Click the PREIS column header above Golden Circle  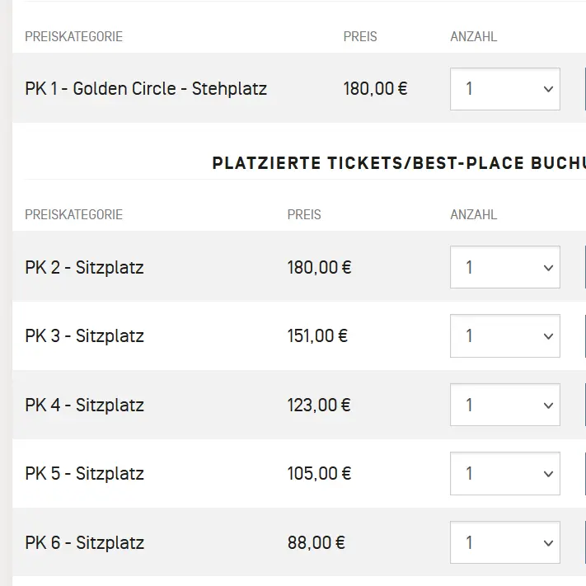[x=360, y=37]
